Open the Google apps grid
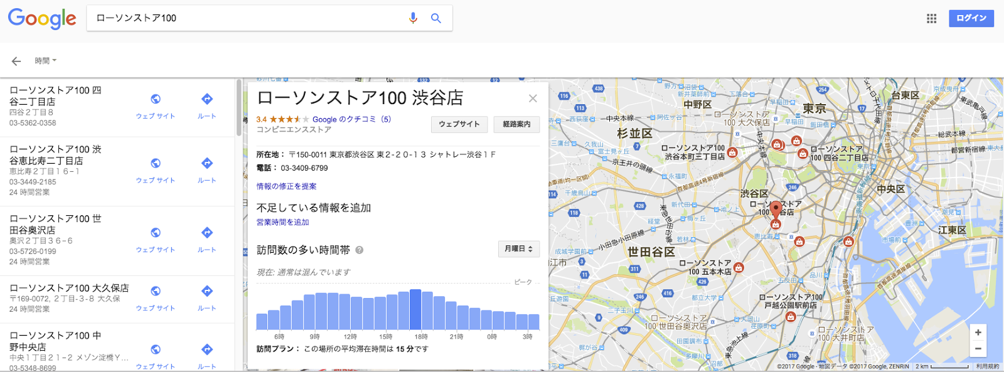Viewport: 1004px width, 372px height. [x=931, y=18]
